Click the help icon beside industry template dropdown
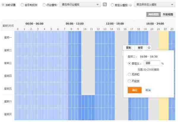178x122 pixels. pyautogui.click(x=105, y=5)
